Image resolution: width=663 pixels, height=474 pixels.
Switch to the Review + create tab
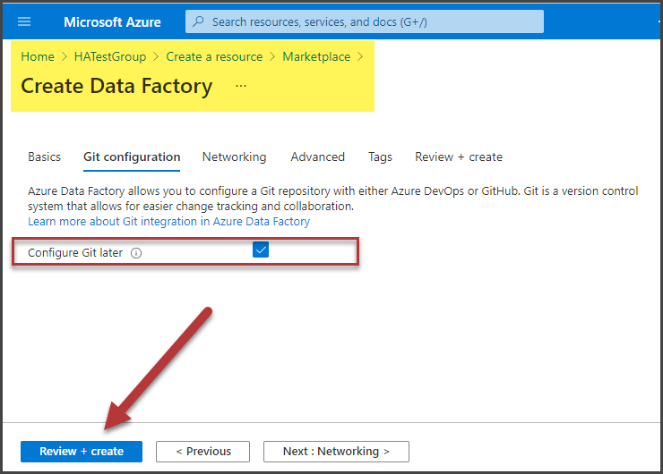click(459, 157)
